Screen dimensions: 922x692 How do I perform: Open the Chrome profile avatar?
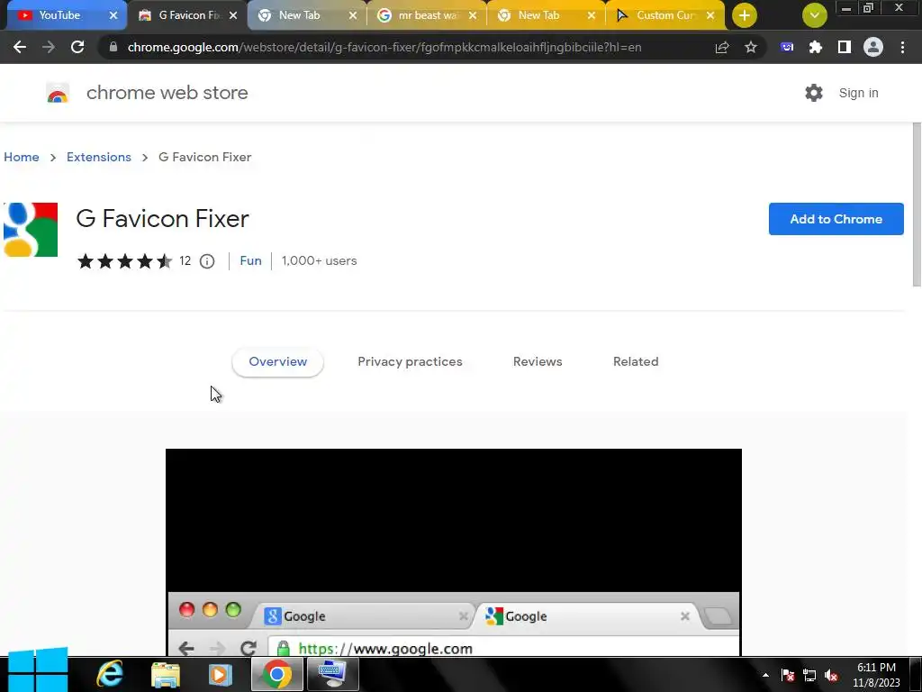(x=873, y=47)
